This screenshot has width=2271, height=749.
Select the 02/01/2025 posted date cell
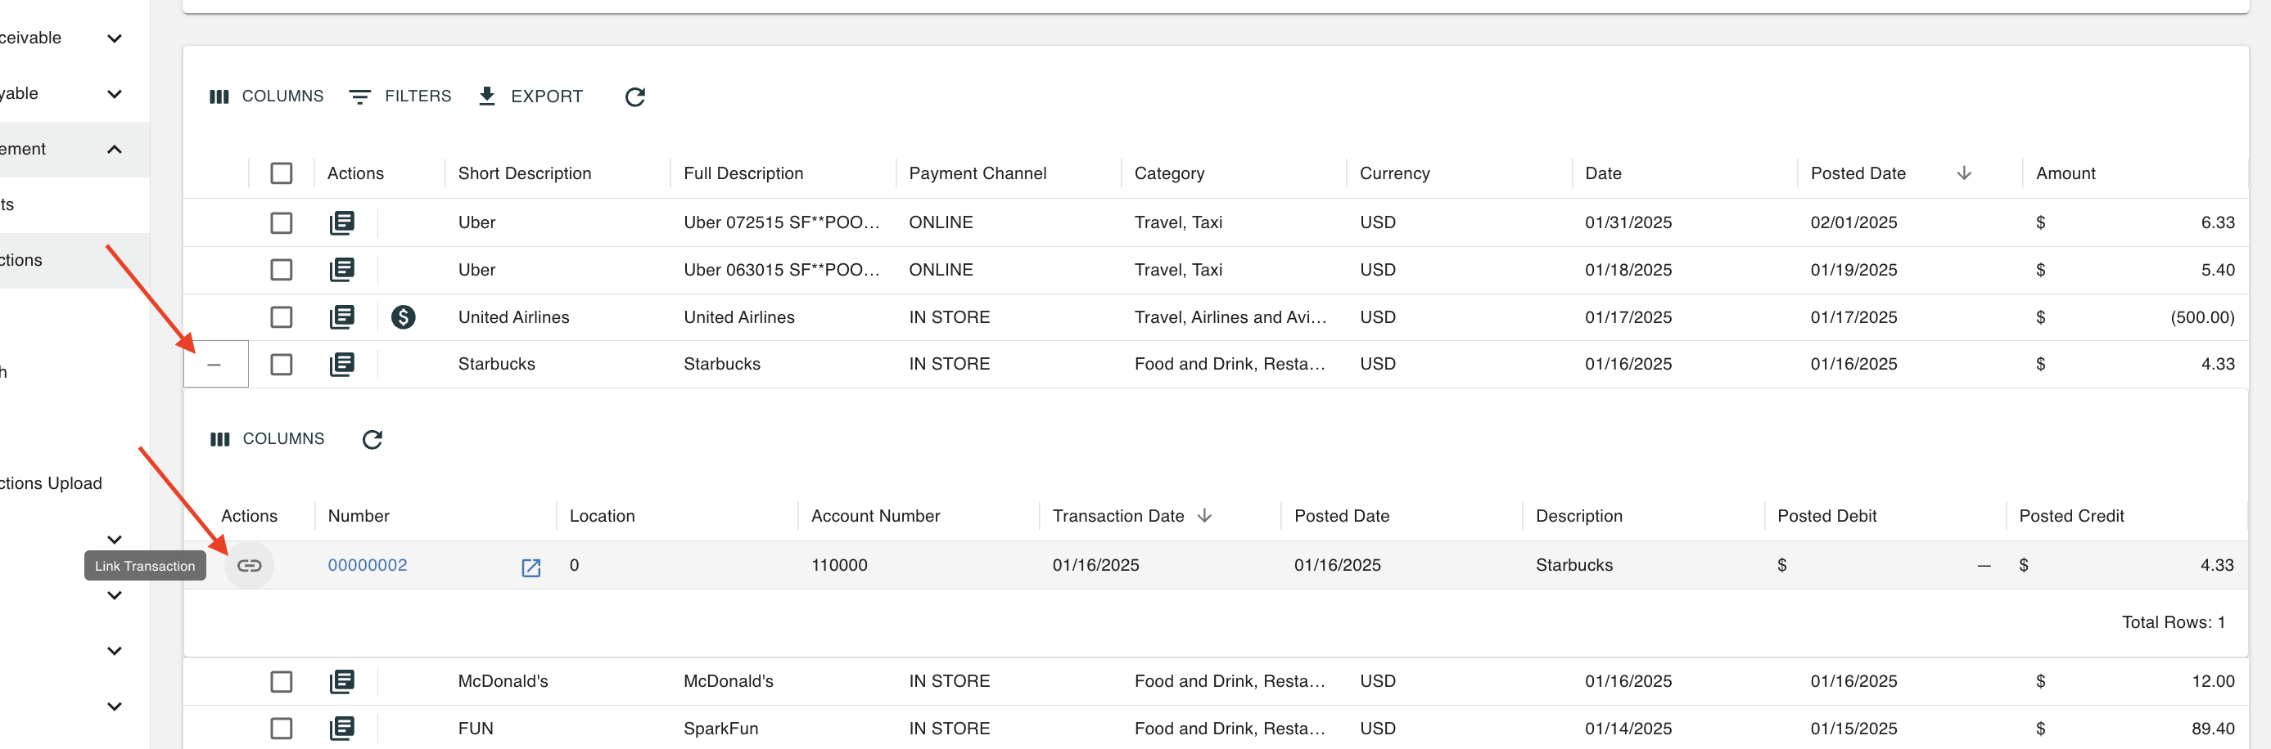point(1854,222)
